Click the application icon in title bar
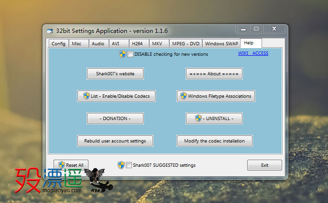Viewport: 328px width, 203px height. coord(50,31)
